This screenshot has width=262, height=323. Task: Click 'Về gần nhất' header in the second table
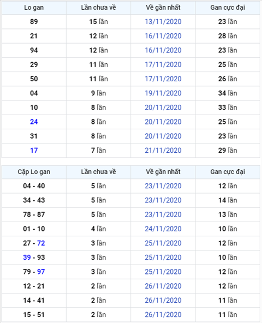pos(163,172)
